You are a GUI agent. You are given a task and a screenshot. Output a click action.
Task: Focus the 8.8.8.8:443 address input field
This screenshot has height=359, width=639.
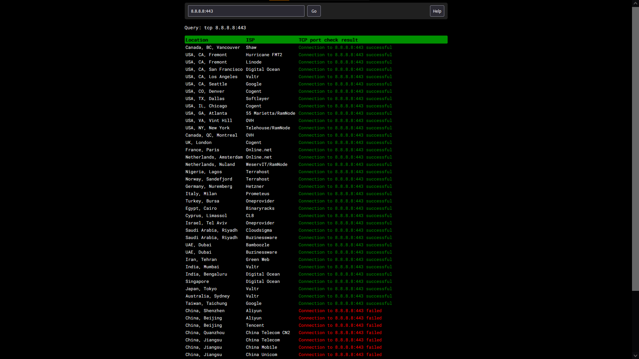point(246,11)
